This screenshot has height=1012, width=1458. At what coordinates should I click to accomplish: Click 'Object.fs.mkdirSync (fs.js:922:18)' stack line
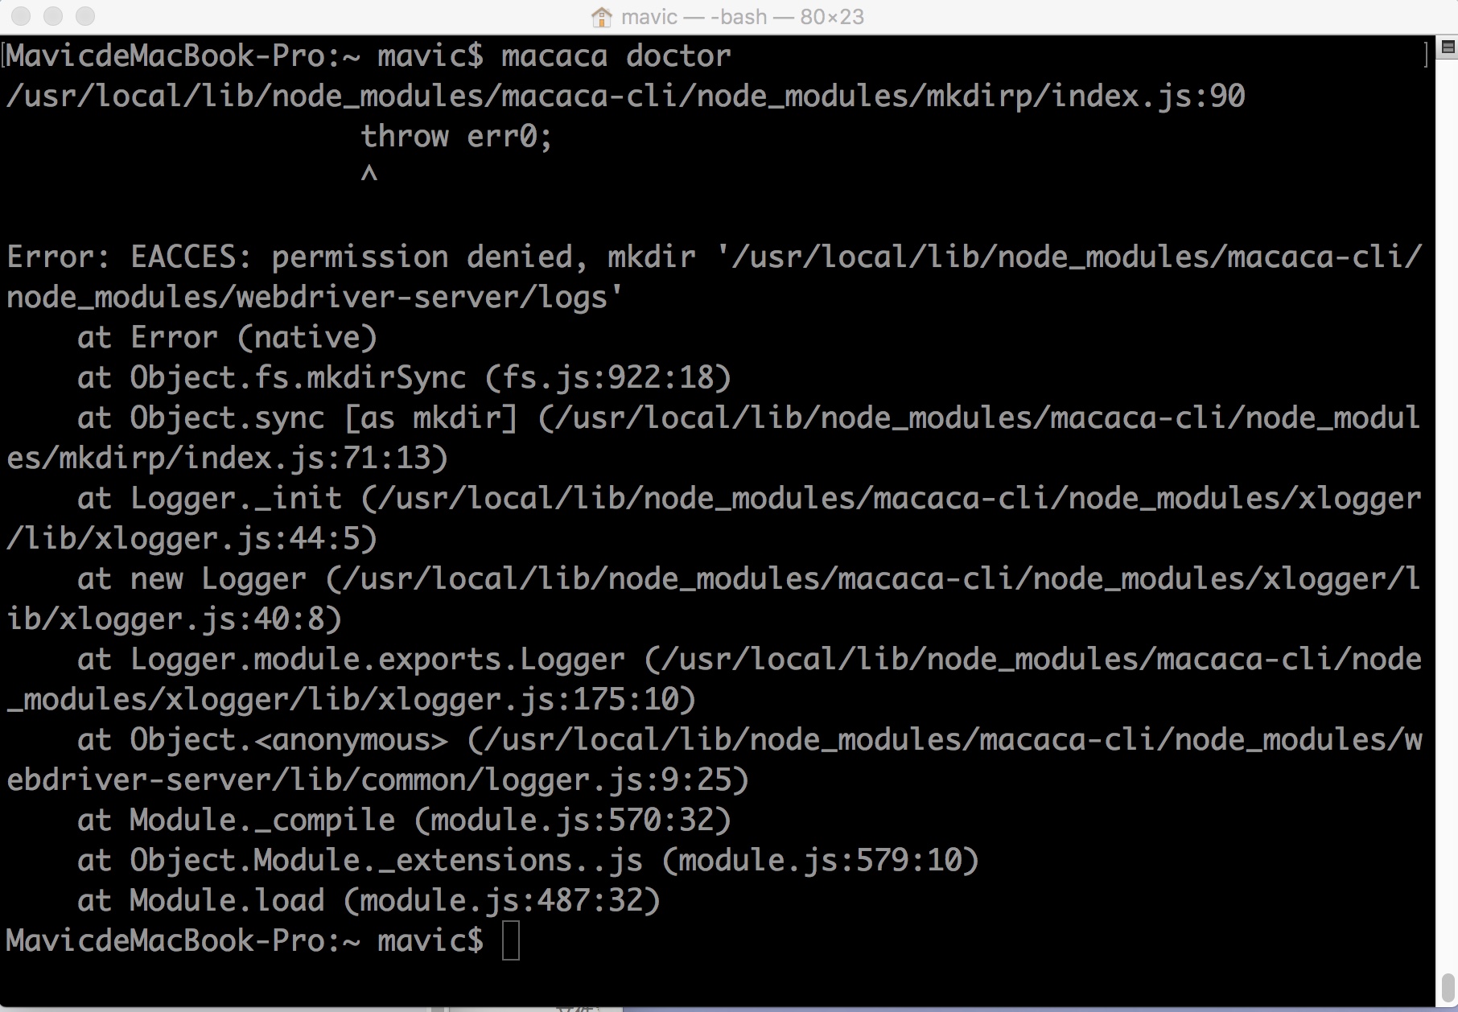[x=430, y=377]
